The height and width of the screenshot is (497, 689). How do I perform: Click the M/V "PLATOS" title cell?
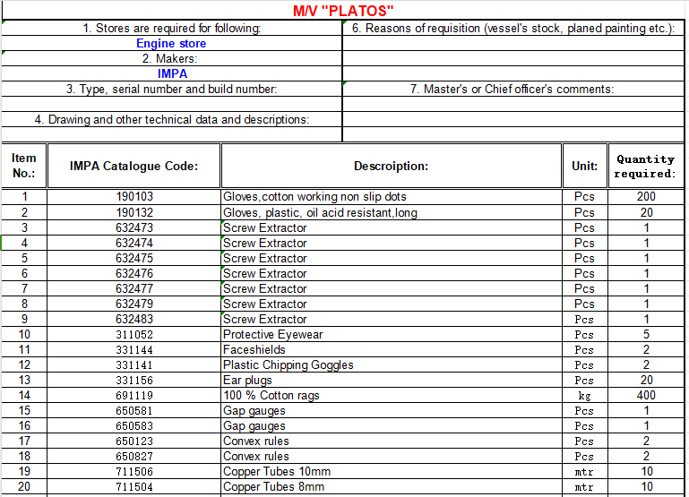[344, 11]
